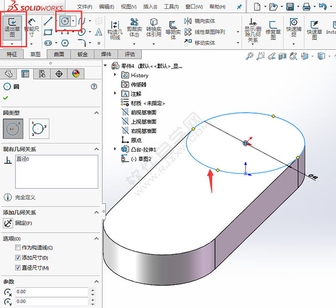Select the Straight Slot tool
The height and width of the screenshot is (308, 336).
48,43
